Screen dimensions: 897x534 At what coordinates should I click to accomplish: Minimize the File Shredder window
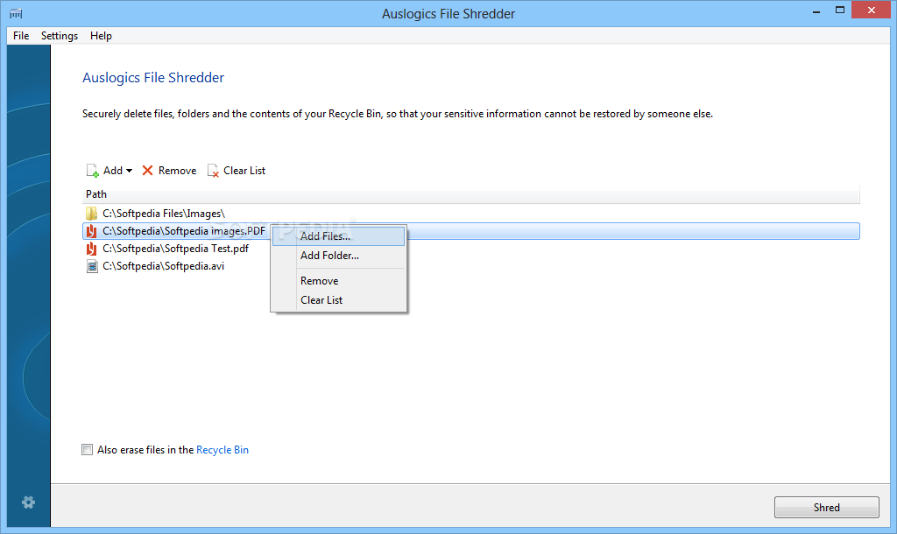(816, 11)
